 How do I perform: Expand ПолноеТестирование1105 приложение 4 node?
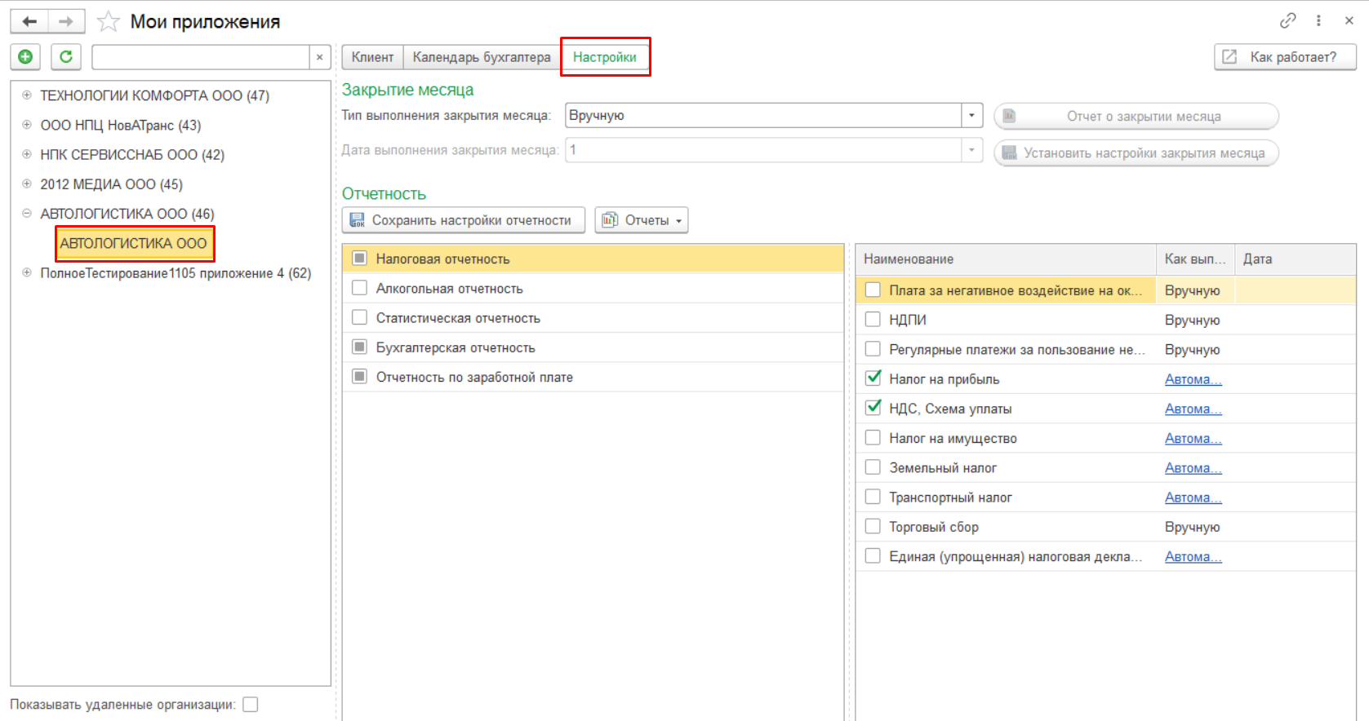coord(27,273)
